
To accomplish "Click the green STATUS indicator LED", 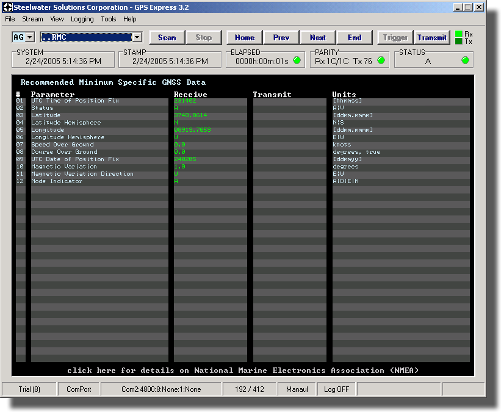I will [x=465, y=60].
